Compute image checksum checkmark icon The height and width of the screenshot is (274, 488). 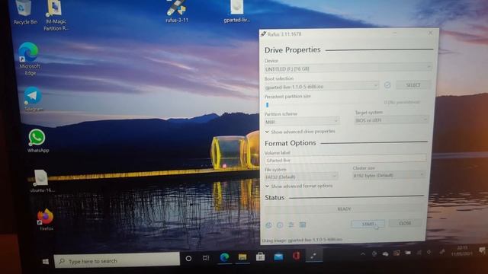click(387, 85)
